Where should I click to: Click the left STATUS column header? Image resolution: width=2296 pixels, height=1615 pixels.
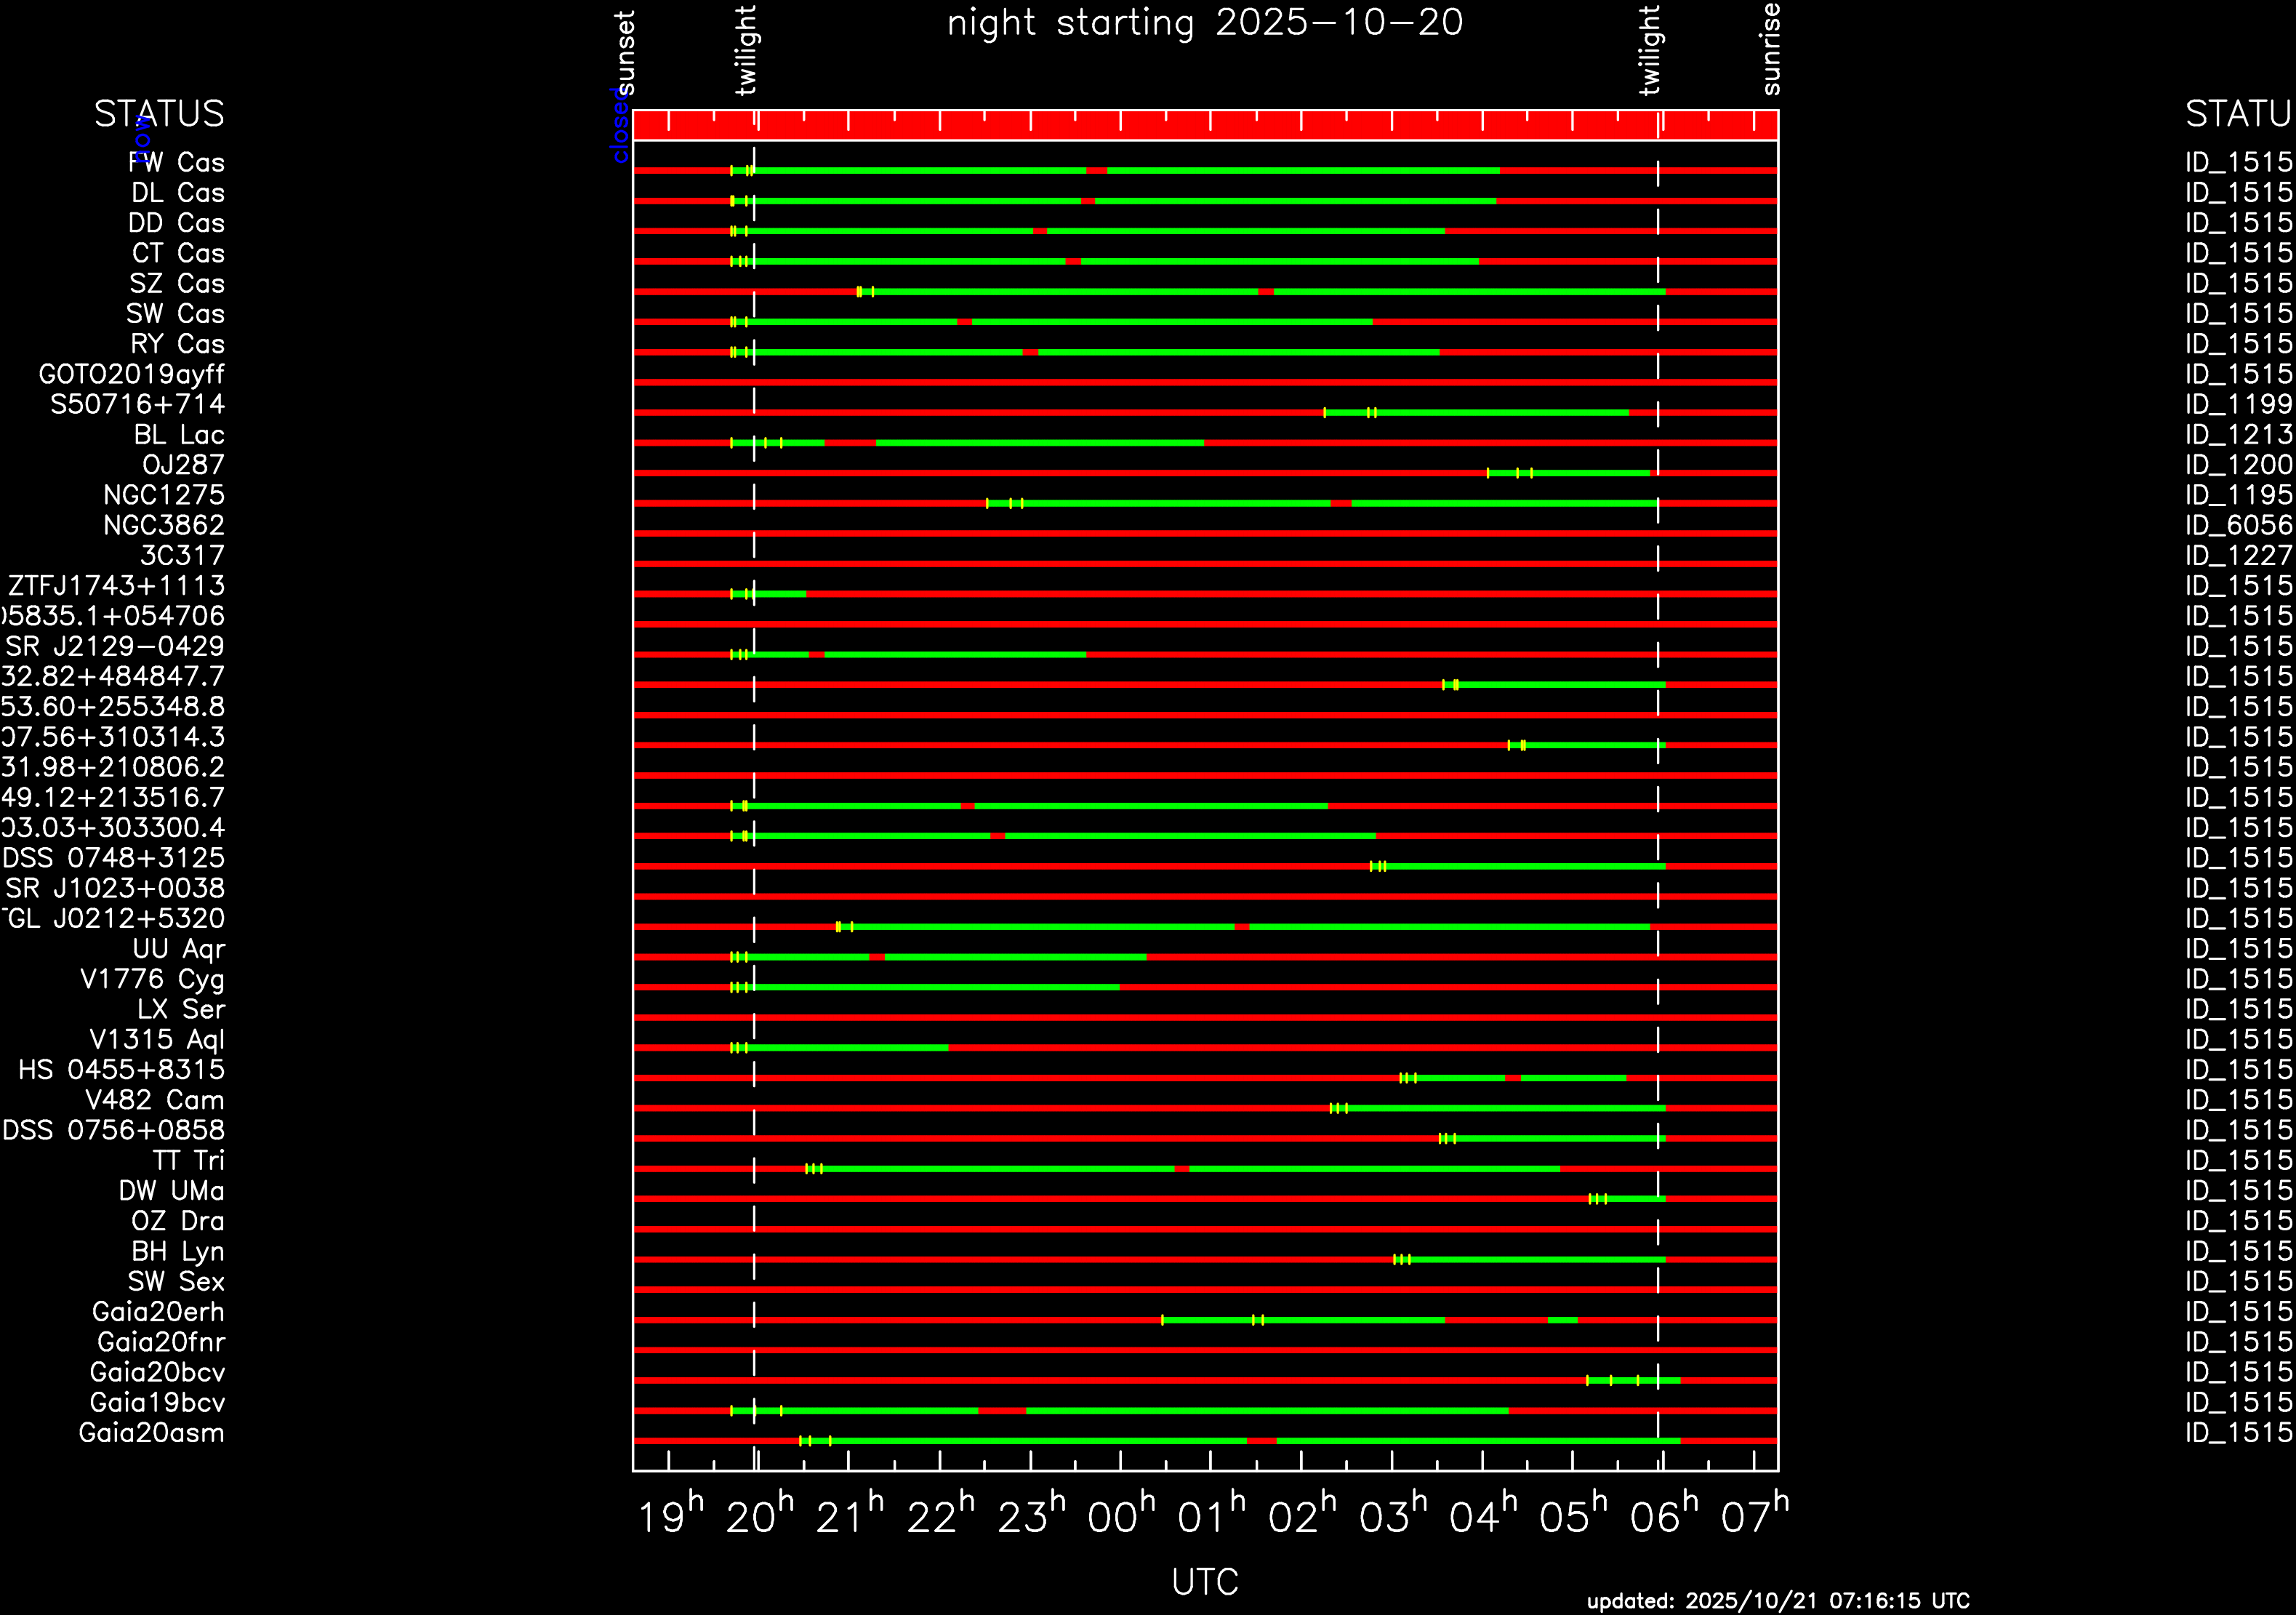pos(159,114)
